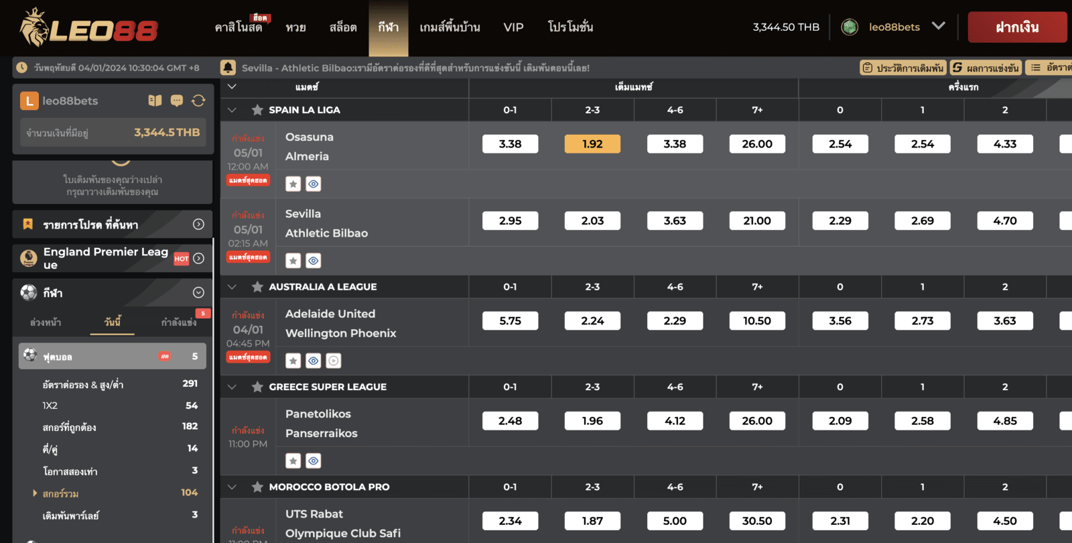Open match results button ผลการแข่งขัน
1072x543 pixels.
click(986, 68)
